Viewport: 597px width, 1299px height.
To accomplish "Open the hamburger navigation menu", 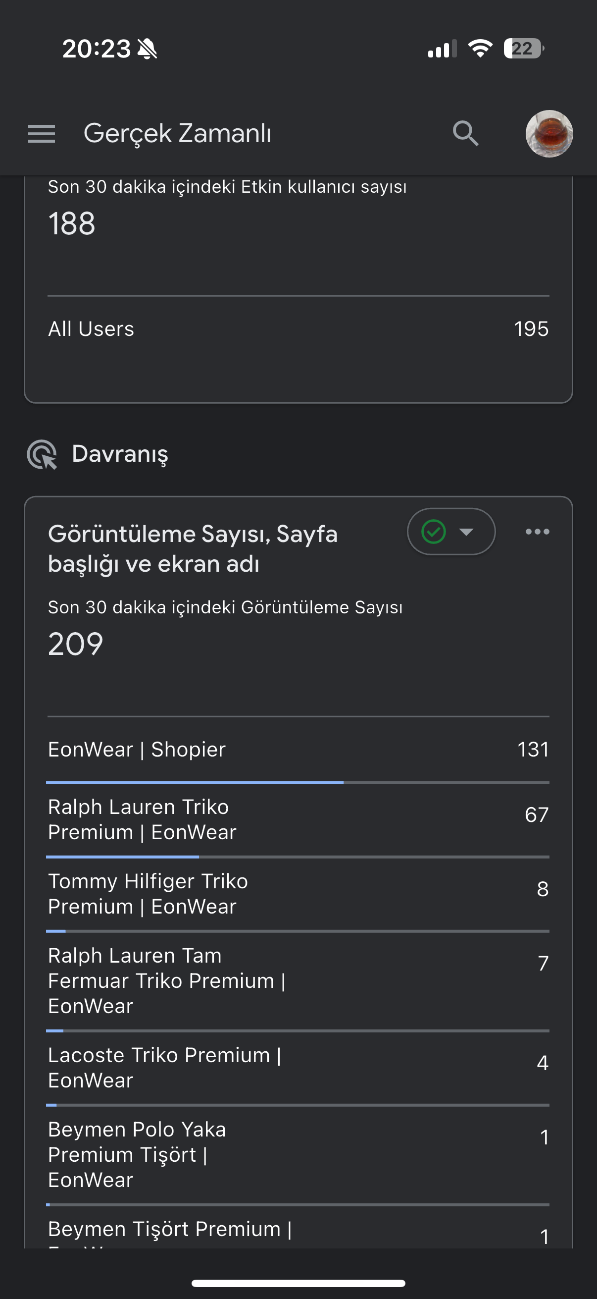I will (x=41, y=134).
